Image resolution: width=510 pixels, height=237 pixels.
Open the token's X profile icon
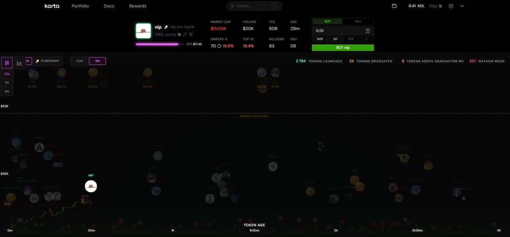click(191, 34)
